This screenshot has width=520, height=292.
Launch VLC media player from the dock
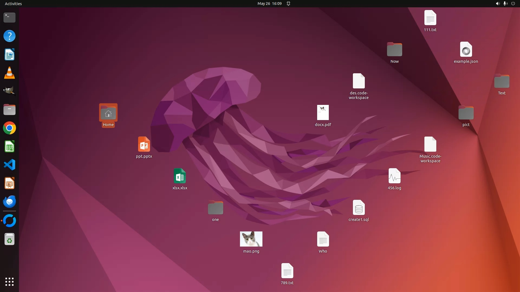pos(9,73)
